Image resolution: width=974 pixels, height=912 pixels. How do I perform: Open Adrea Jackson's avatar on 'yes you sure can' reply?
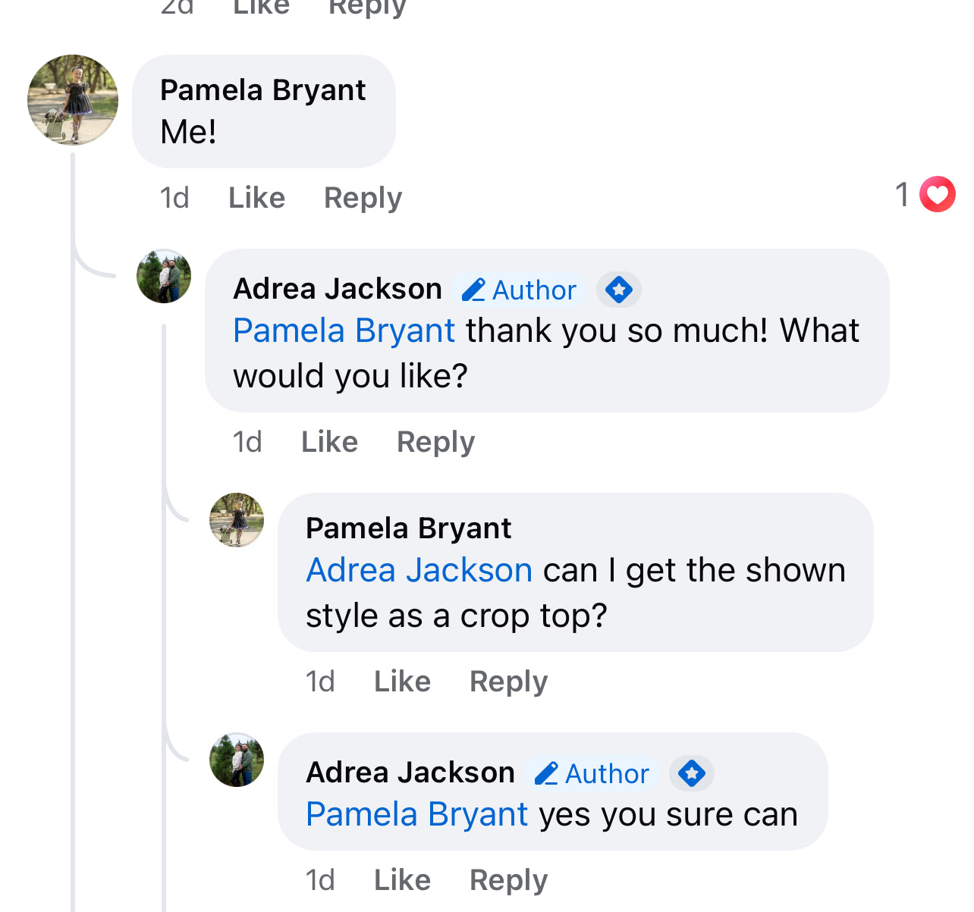[x=237, y=760]
